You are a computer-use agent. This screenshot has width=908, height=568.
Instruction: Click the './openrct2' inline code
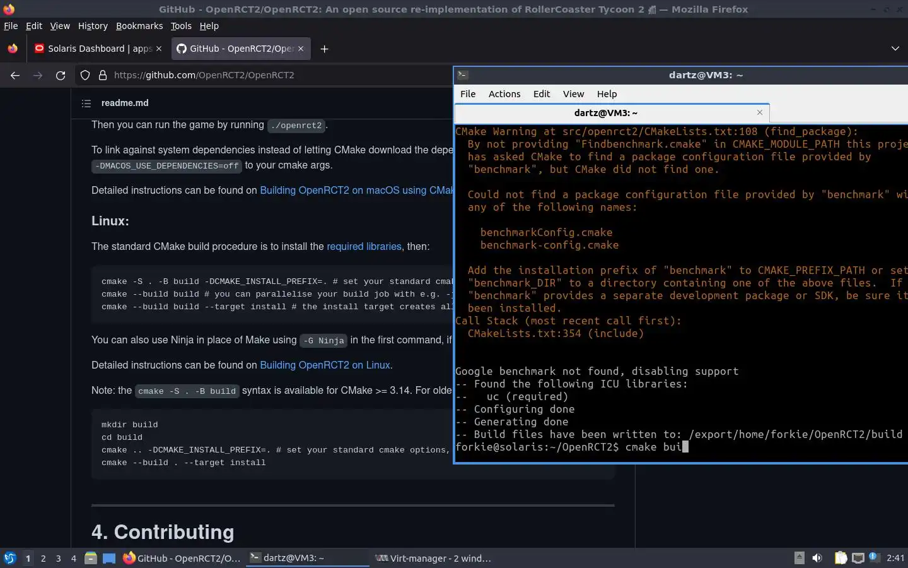pos(296,125)
